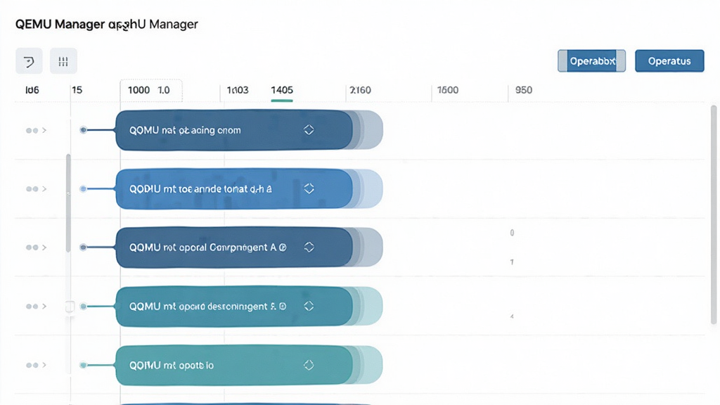Click start marker dot of 'desoningent' bar

pos(83,307)
